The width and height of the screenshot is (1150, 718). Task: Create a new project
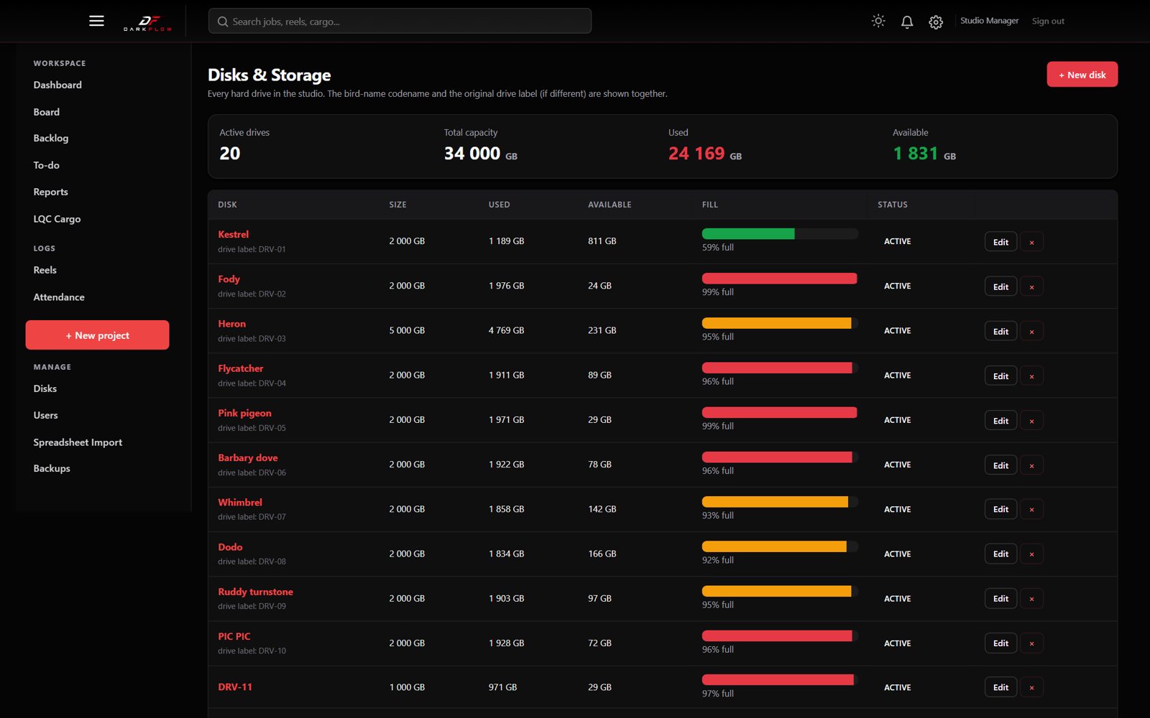point(97,335)
